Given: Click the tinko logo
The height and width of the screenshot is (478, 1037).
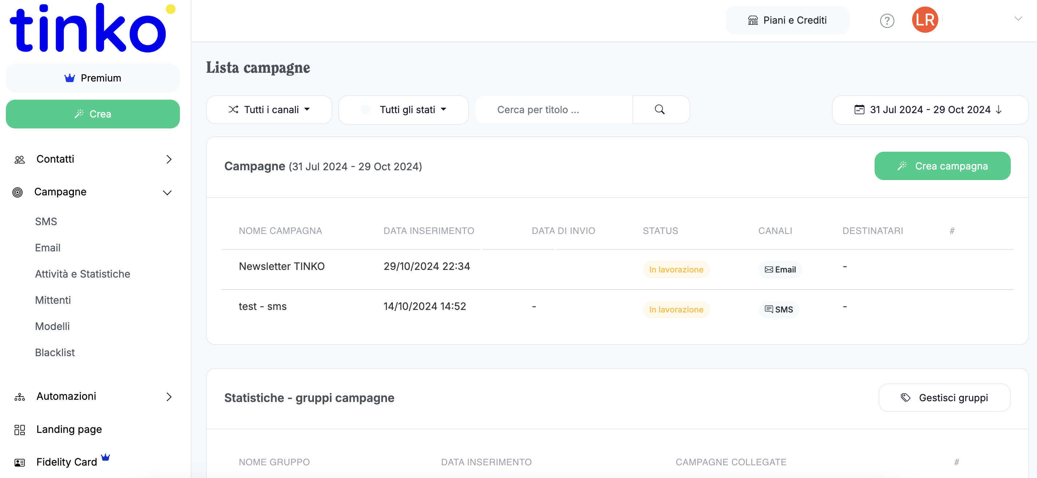Looking at the screenshot, I should pyautogui.click(x=92, y=27).
